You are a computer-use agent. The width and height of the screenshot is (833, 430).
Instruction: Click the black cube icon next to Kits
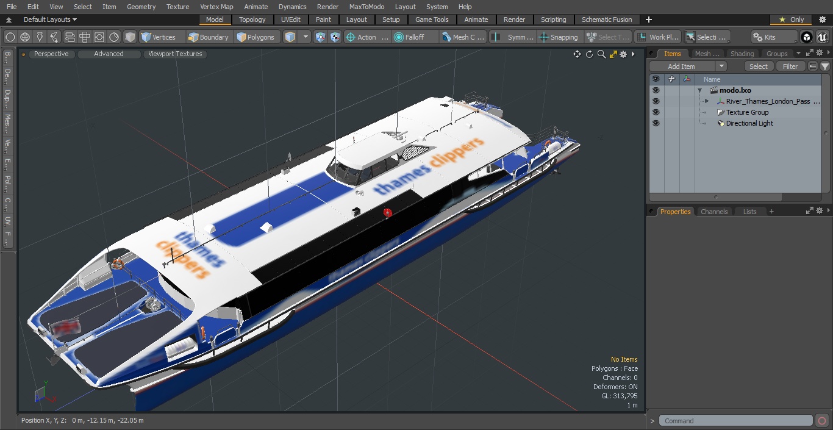point(807,37)
